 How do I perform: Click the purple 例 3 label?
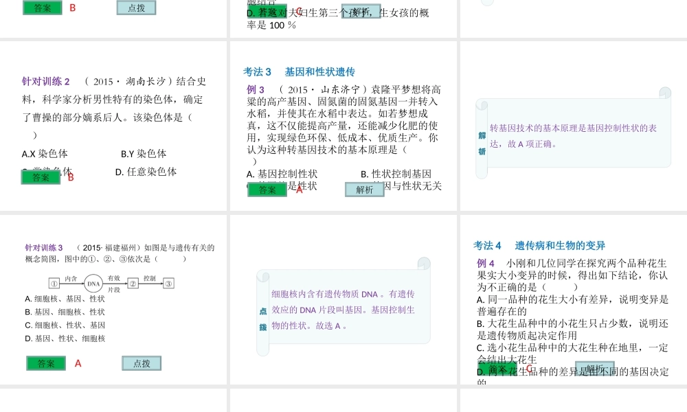click(256, 90)
